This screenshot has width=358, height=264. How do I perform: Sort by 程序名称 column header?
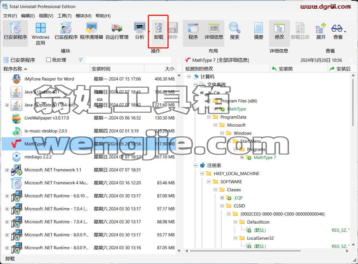(46, 69)
